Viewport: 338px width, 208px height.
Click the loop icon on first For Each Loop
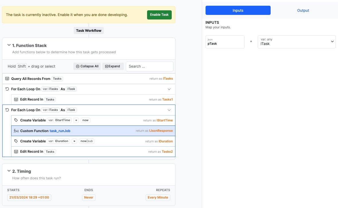(7, 89)
